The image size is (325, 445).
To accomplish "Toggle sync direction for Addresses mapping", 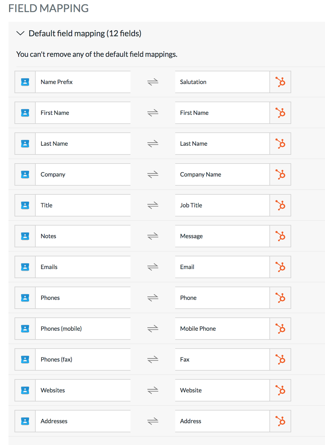I will (x=153, y=421).
